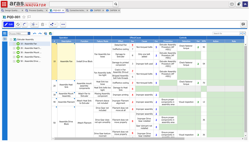This screenshot has width=249, height=142.
Task: Open the clipboard paste dropdown
Action: click(44, 24)
